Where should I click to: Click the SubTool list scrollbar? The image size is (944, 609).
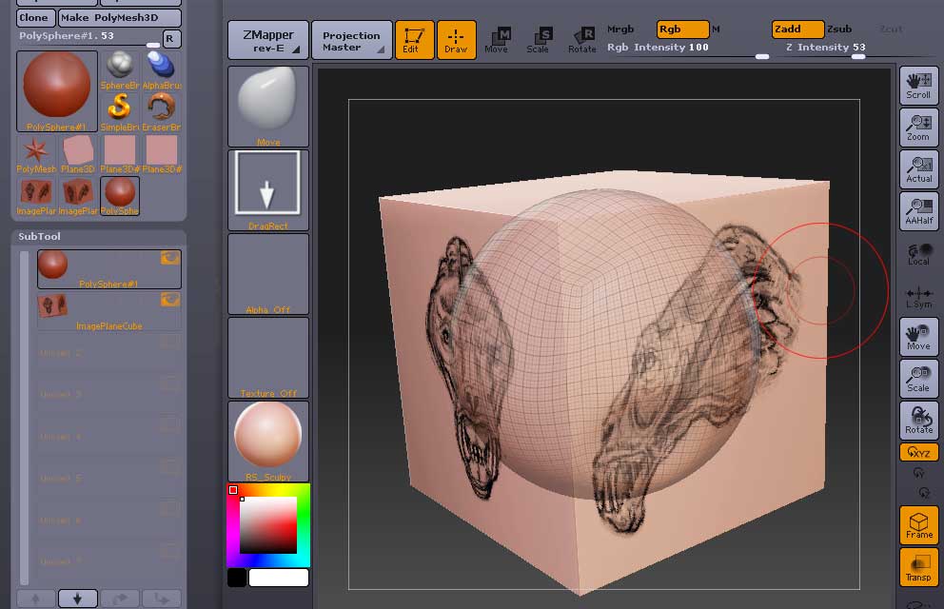(x=25, y=418)
